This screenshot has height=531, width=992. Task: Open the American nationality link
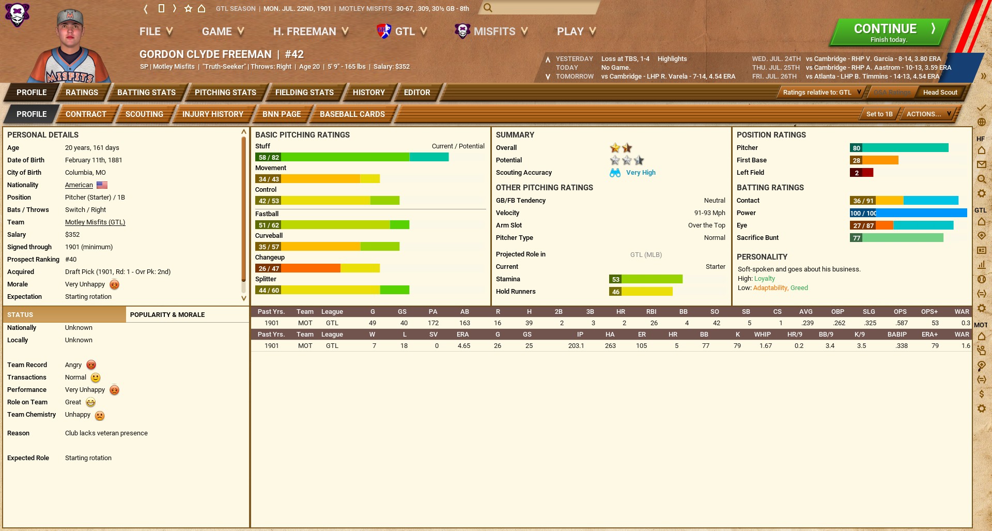79,185
